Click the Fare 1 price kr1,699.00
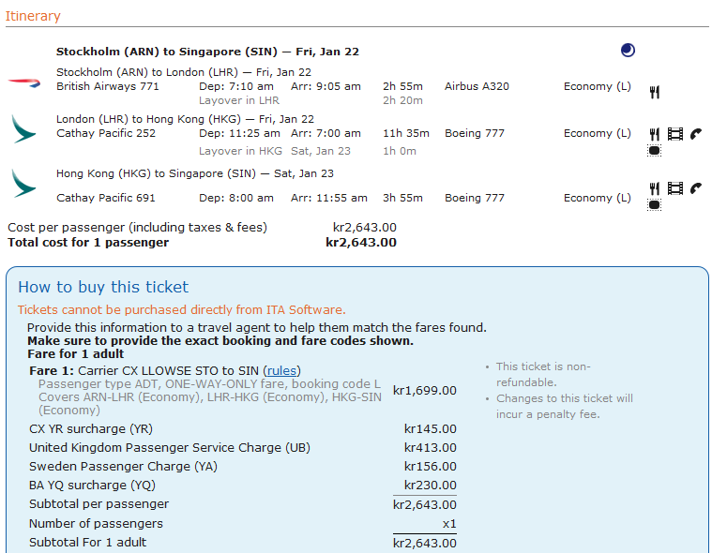The width and height of the screenshot is (712, 553). point(425,391)
